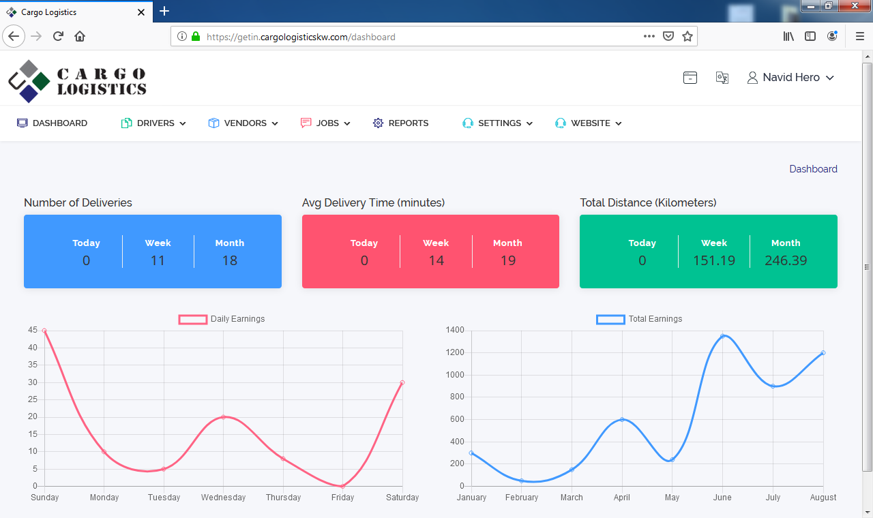The width and height of the screenshot is (873, 518).
Task: Toggle Total Earnings legend series
Action: 639,319
